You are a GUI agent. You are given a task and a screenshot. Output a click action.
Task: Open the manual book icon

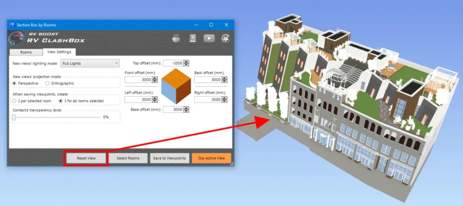click(x=192, y=38)
